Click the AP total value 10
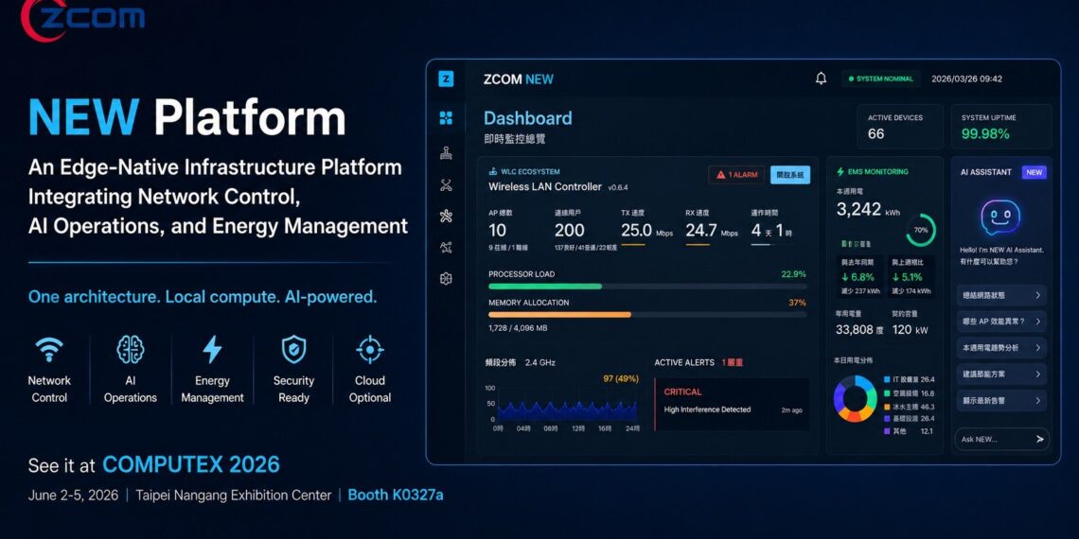This screenshot has height=539, width=1079. (x=498, y=231)
